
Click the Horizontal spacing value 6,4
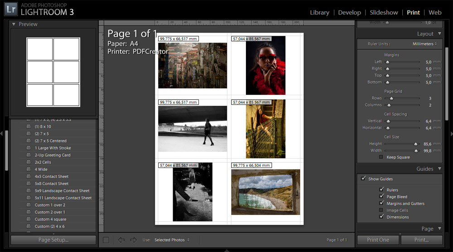pyautogui.click(x=428, y=128)
